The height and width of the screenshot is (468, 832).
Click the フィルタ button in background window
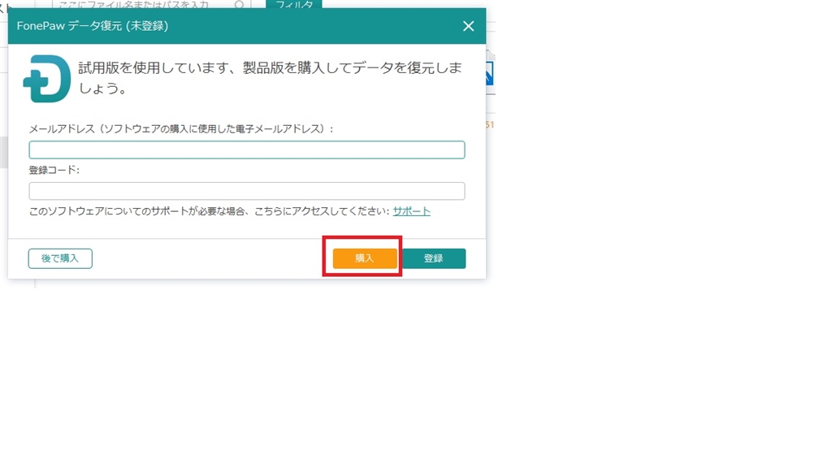tap(294, 4)
